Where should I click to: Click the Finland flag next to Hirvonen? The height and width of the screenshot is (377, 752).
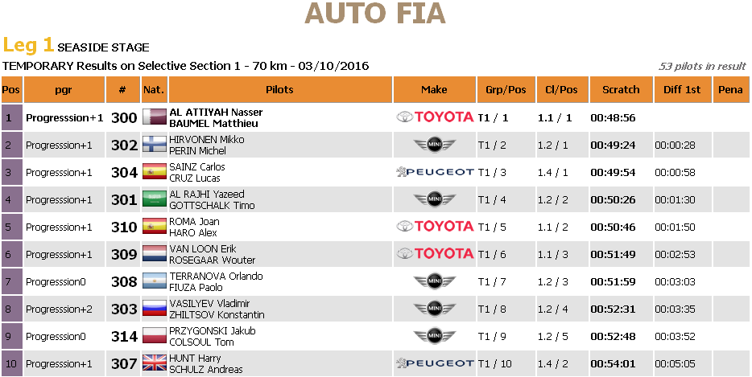pyautogui.click(x=155, y=145)
